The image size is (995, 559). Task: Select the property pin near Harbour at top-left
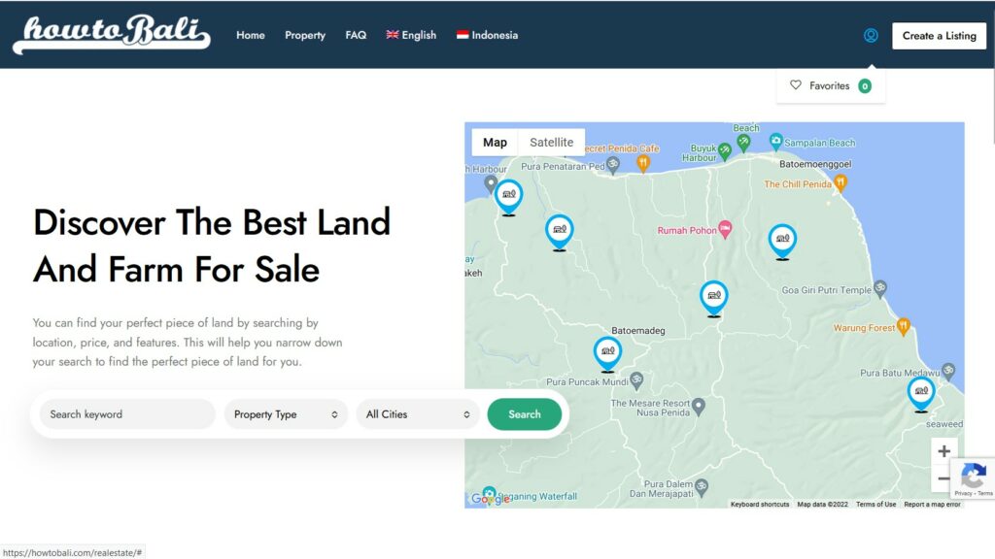(508, 197)
